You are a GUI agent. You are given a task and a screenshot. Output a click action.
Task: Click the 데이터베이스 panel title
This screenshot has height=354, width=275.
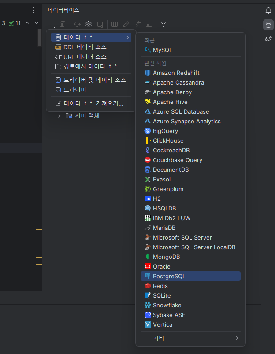coord(63,10)
